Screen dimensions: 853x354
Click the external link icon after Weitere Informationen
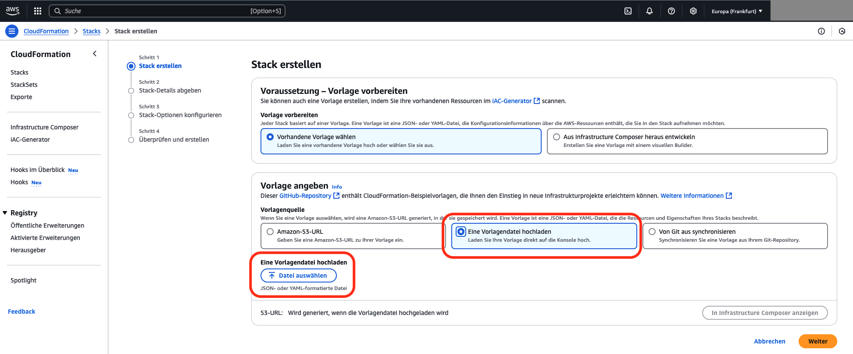coord(729,196)
